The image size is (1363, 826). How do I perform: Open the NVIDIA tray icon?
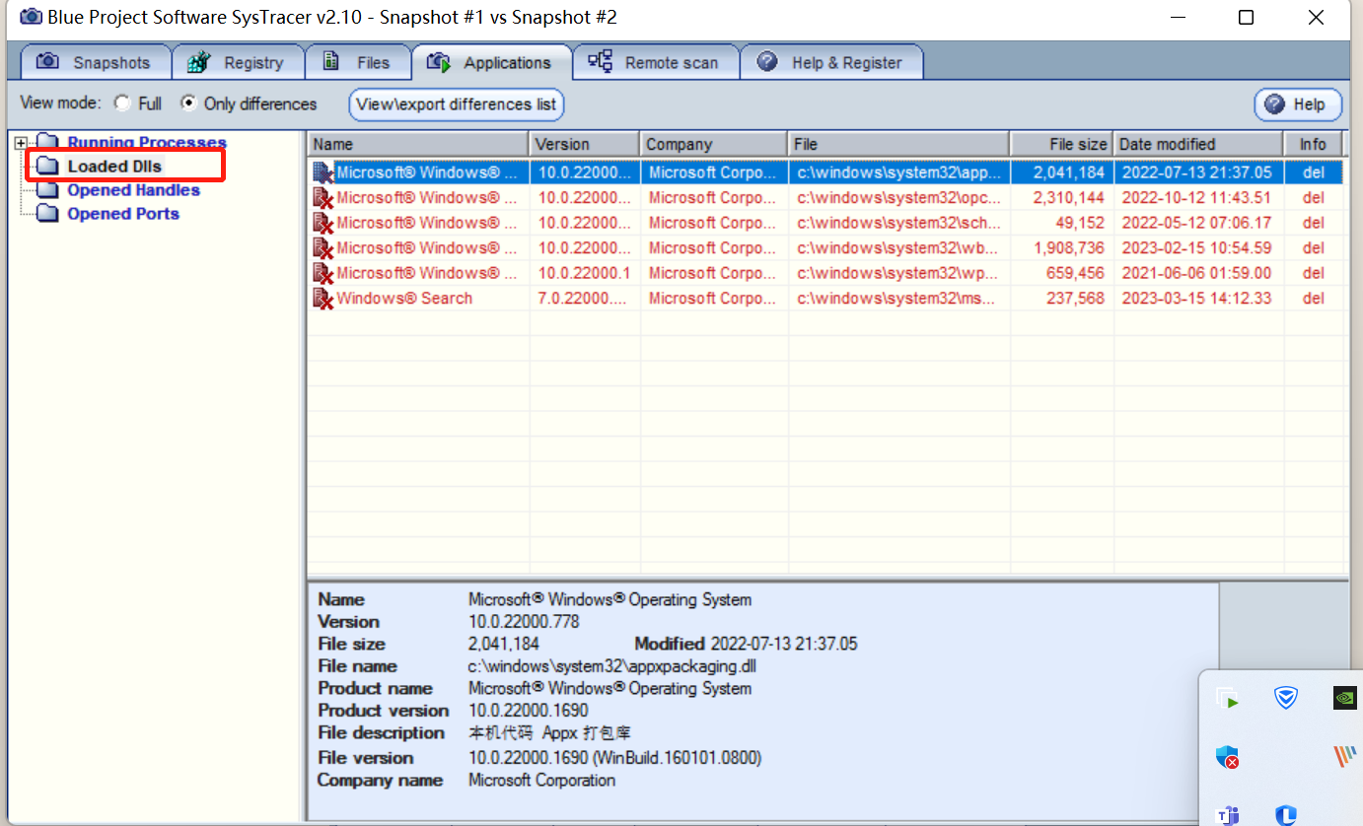(x=1344, y=698)
